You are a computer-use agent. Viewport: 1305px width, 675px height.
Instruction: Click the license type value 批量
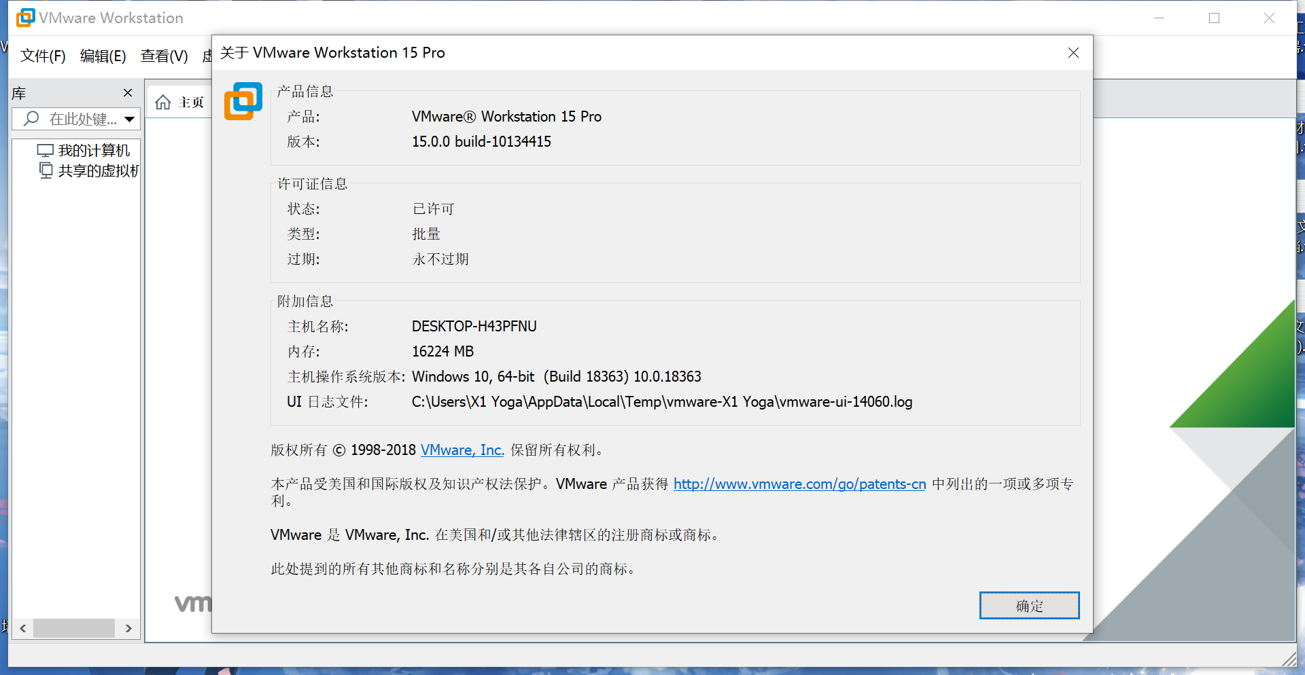tap(426, 234)
